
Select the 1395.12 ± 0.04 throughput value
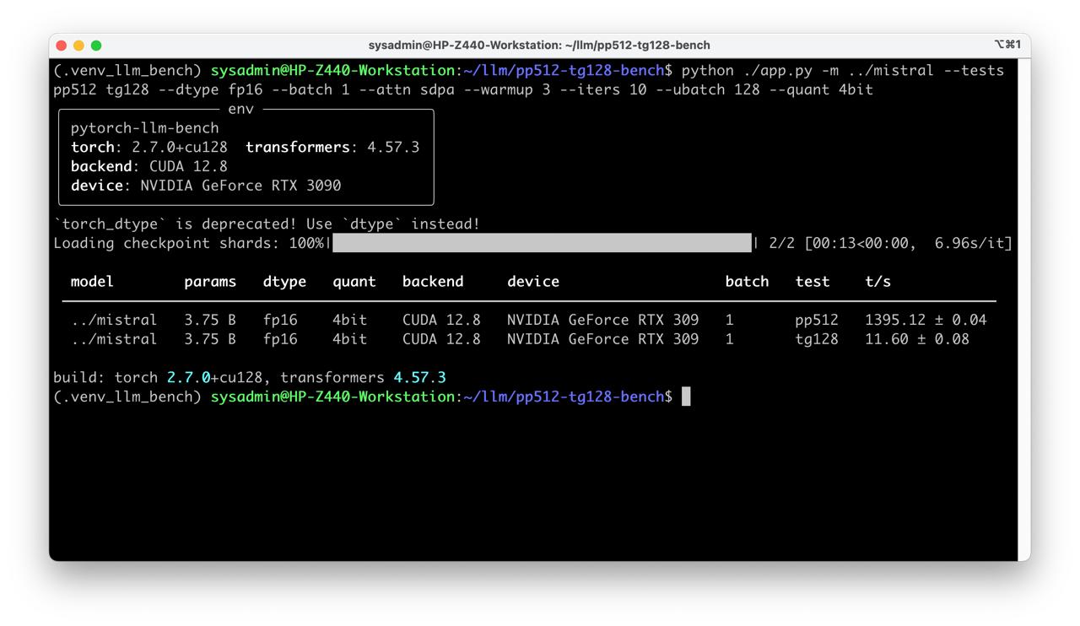click(925, 321)
